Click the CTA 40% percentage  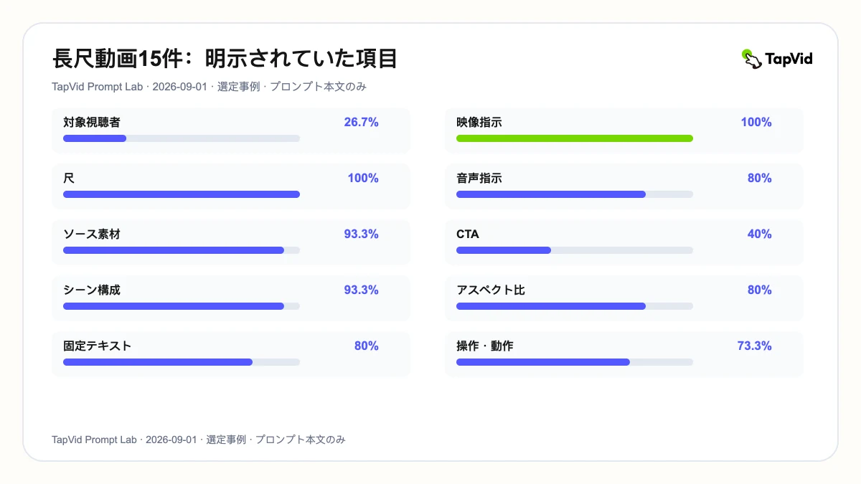pos(759,234)
